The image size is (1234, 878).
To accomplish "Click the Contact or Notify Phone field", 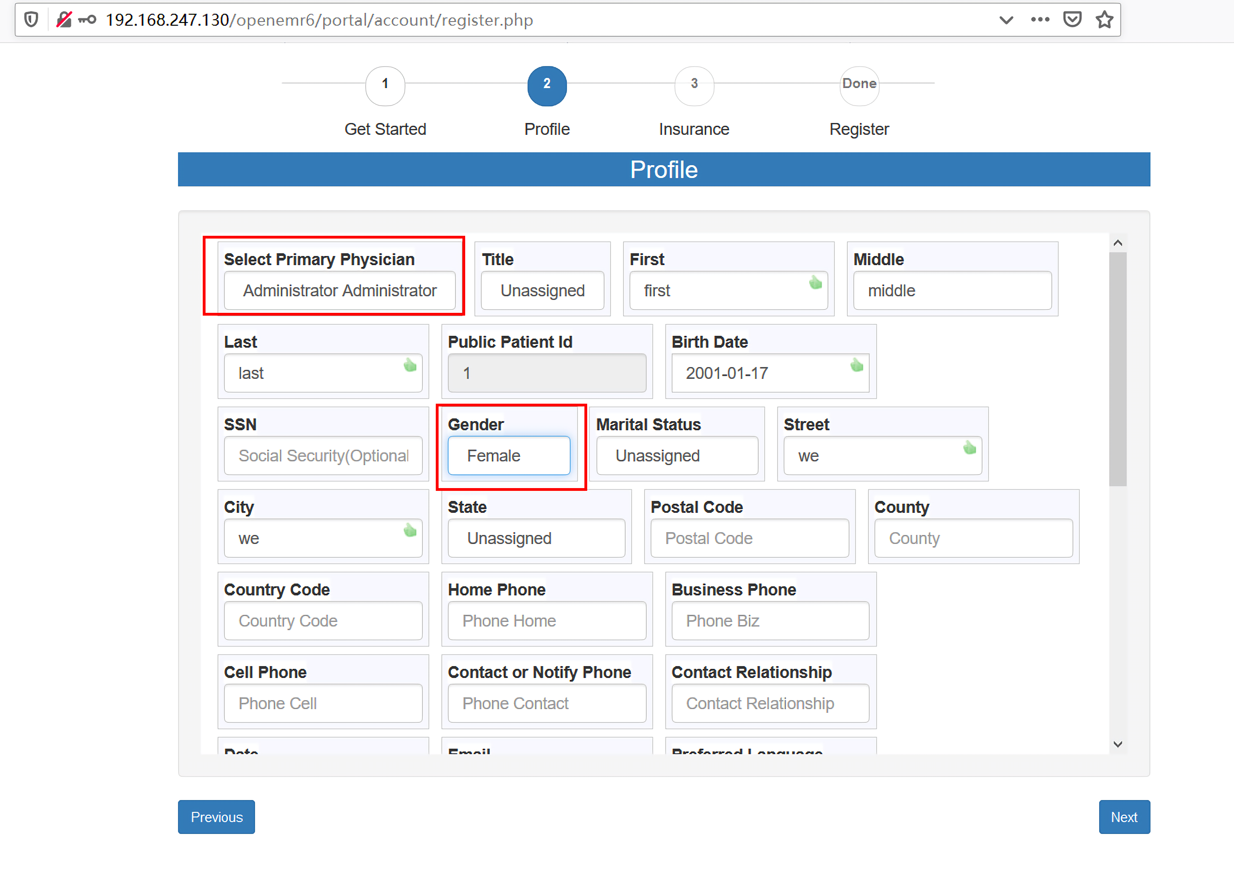I will tap(546, 703).
